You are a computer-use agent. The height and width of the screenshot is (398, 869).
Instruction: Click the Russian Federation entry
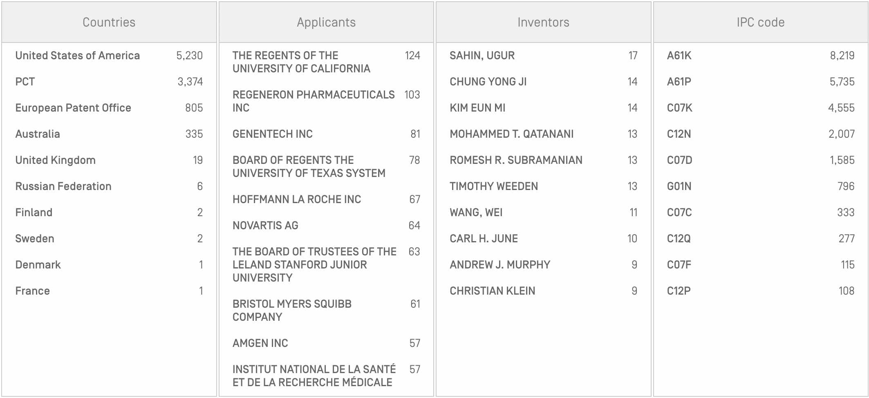pos(63,186)
